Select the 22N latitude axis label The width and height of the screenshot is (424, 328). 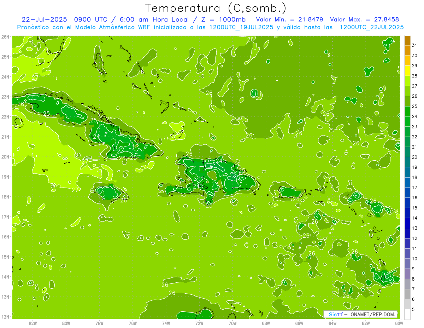[5, 117]
